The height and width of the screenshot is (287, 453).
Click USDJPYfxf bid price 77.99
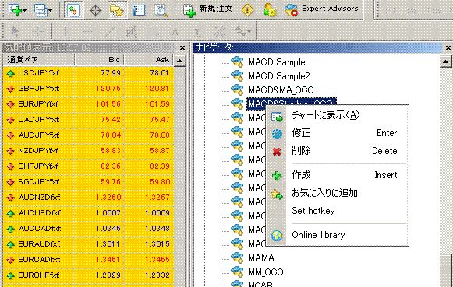point(111,73)
